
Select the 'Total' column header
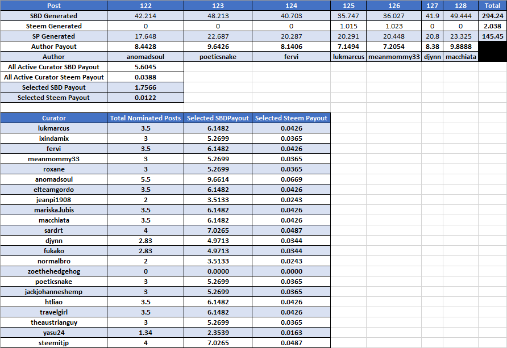(x=492, y=6)
